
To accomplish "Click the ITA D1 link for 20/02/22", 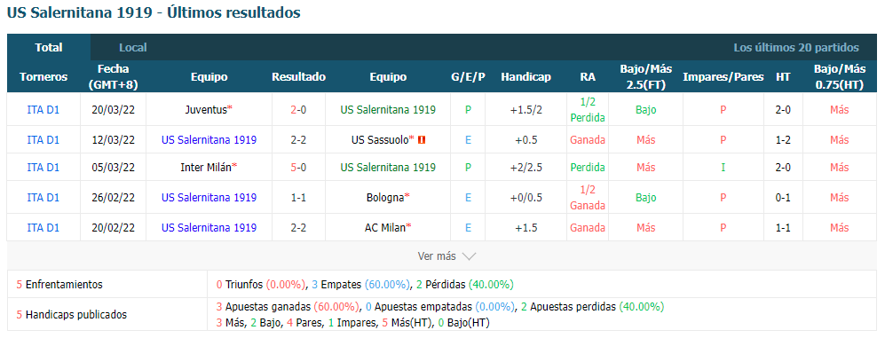I will [x=43, y=228].
